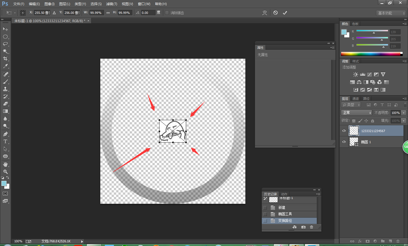Cancel transform with the circle-slash icon
This screenshot has width=408, height=246.
[x=275, y=13]
